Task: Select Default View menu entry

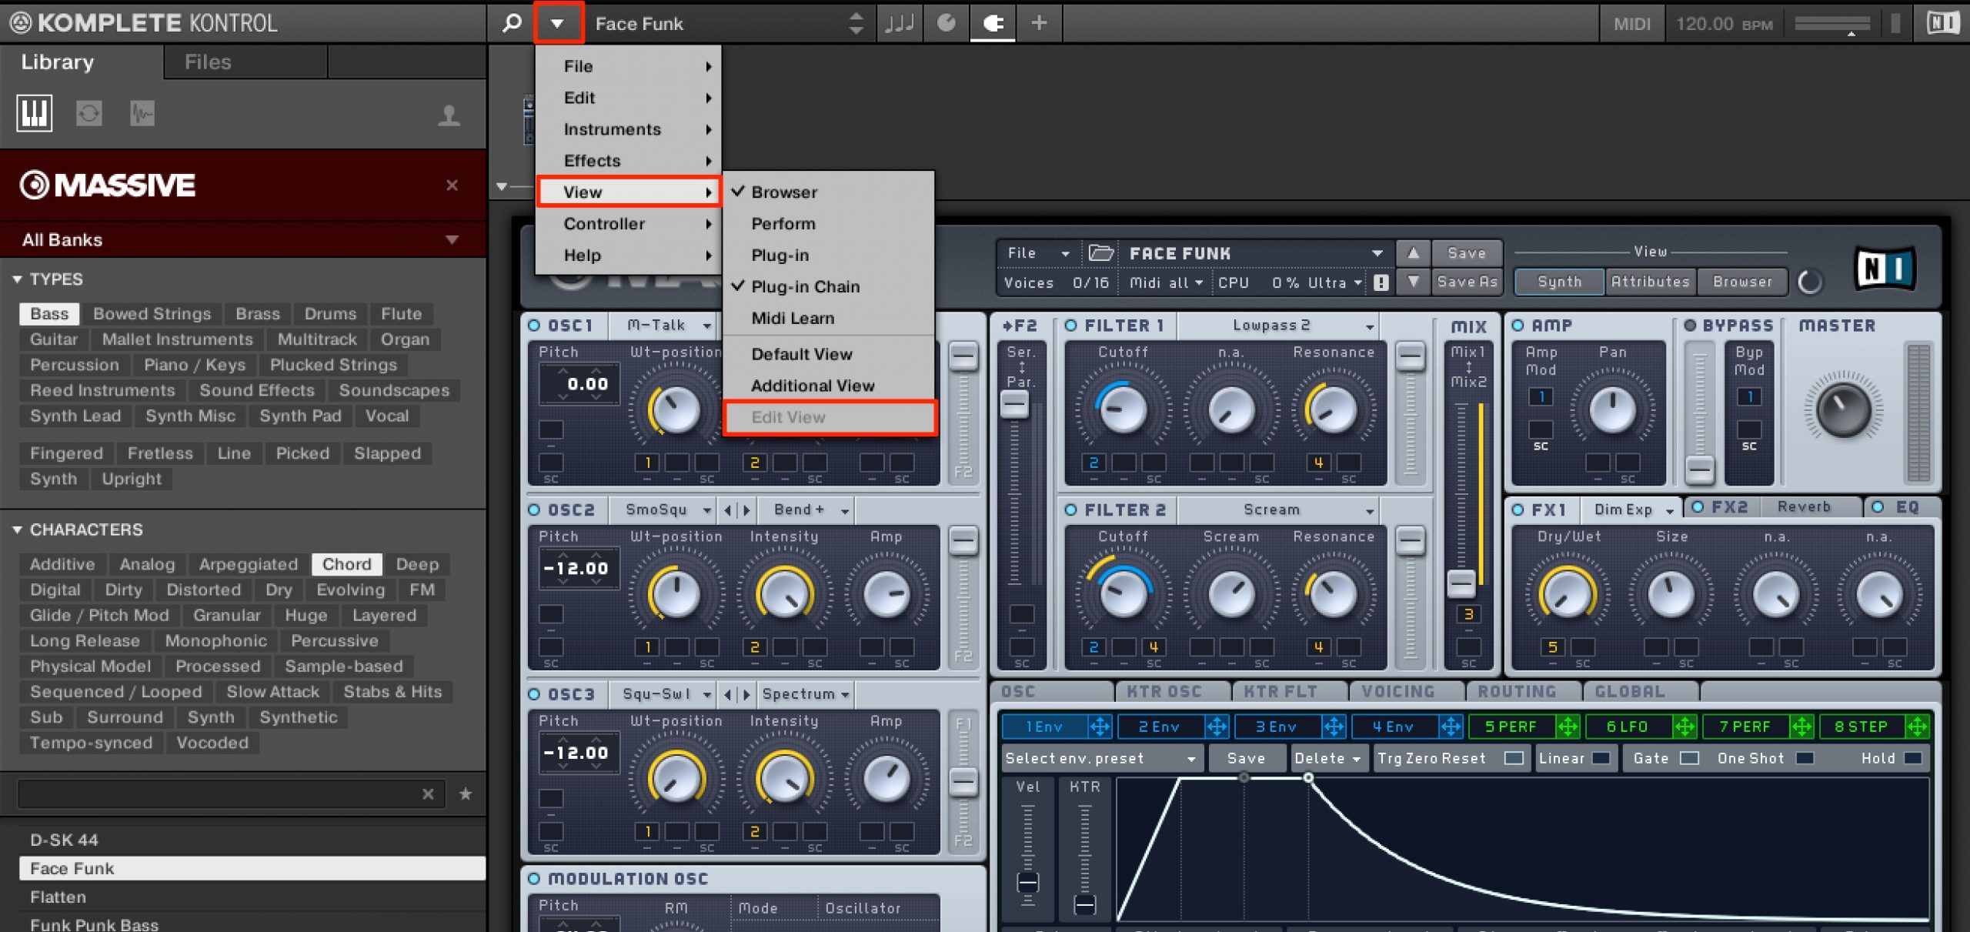Action: tap(829, 354)
